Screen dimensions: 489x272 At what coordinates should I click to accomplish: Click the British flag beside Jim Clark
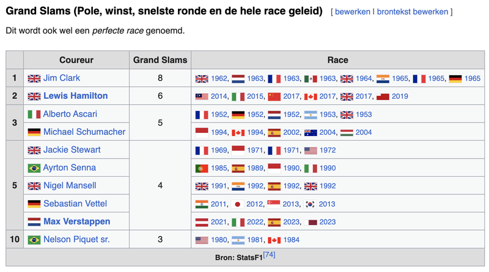(34, 78)
